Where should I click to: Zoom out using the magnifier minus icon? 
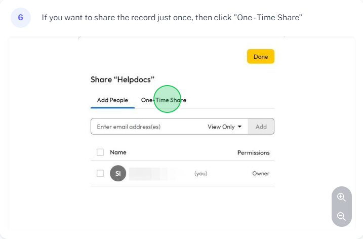(341, 216)
